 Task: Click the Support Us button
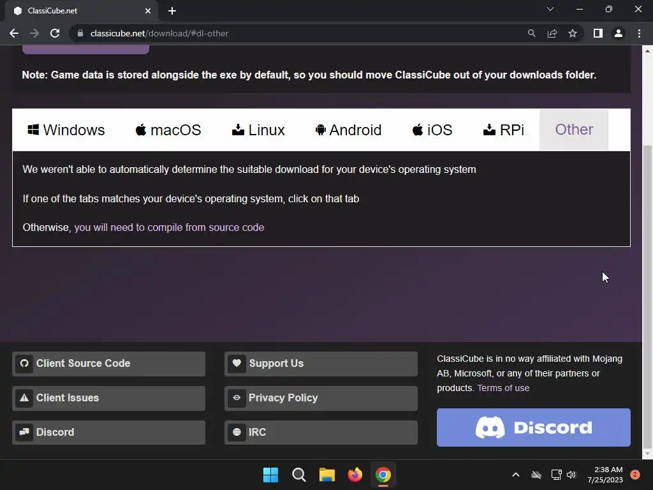point(321,363)
